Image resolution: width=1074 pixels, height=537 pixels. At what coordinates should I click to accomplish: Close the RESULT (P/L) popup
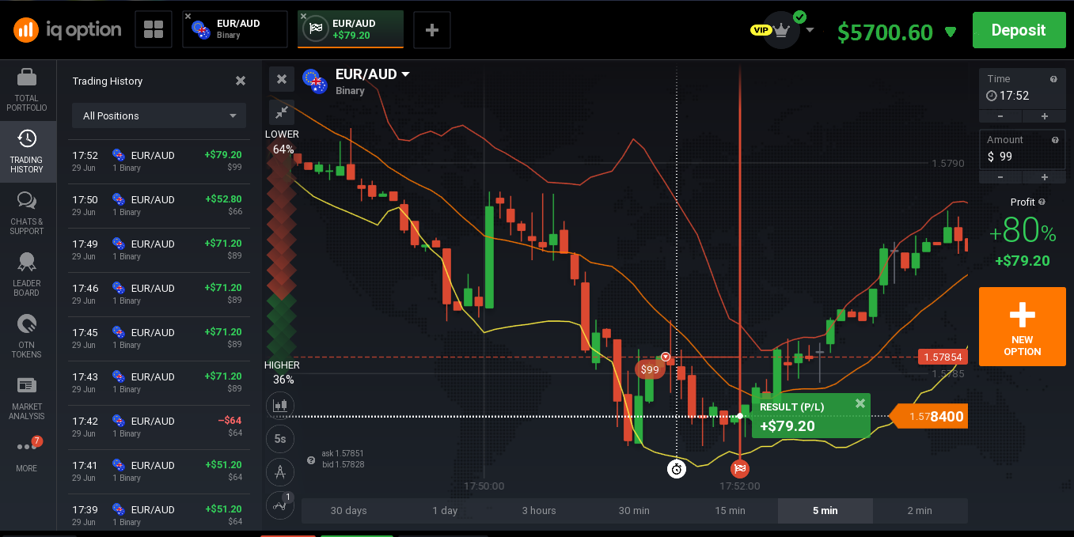click(860, 403)
